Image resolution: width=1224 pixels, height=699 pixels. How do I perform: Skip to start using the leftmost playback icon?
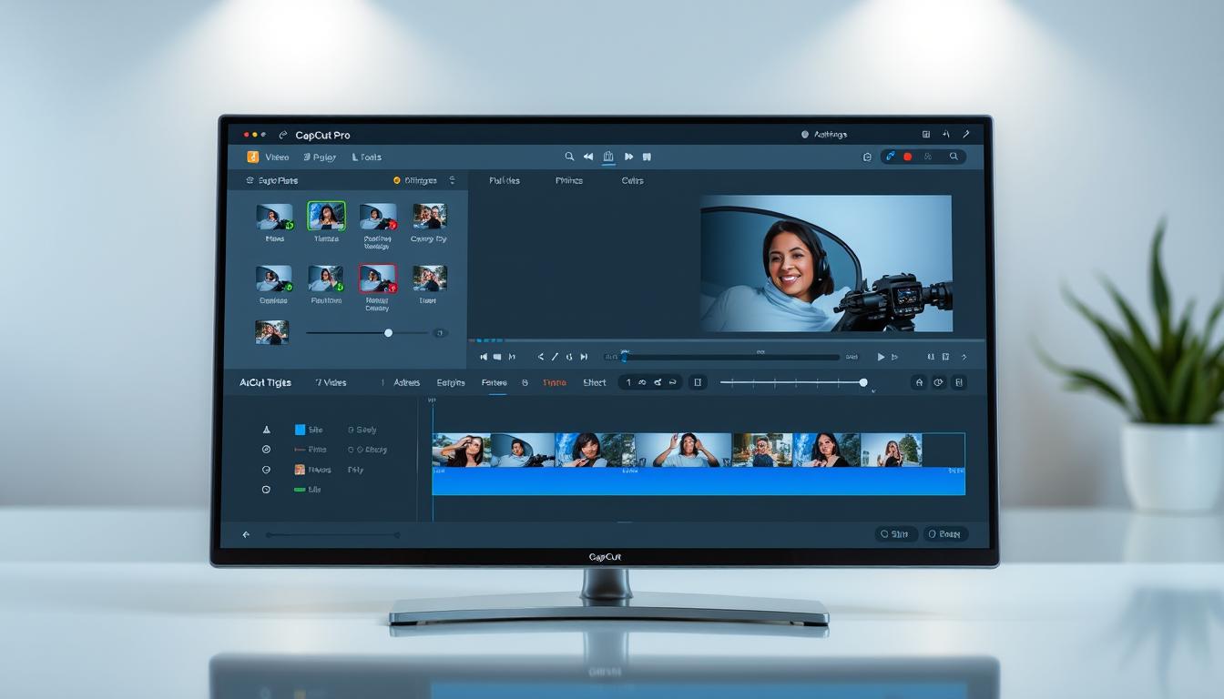pyautogui.click(x=484, y=357)
